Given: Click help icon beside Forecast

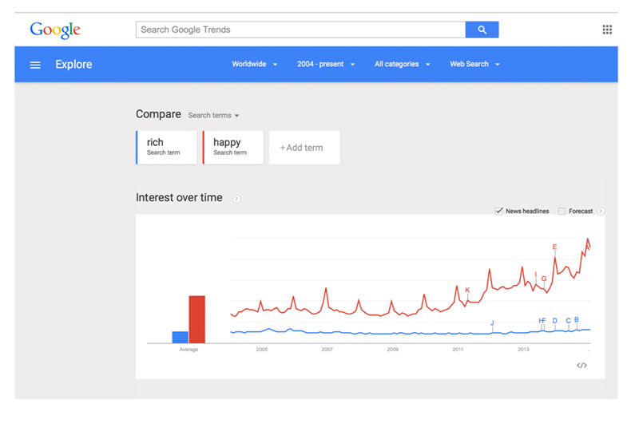Looking at the screenshot, I should (x=601, y=212).
